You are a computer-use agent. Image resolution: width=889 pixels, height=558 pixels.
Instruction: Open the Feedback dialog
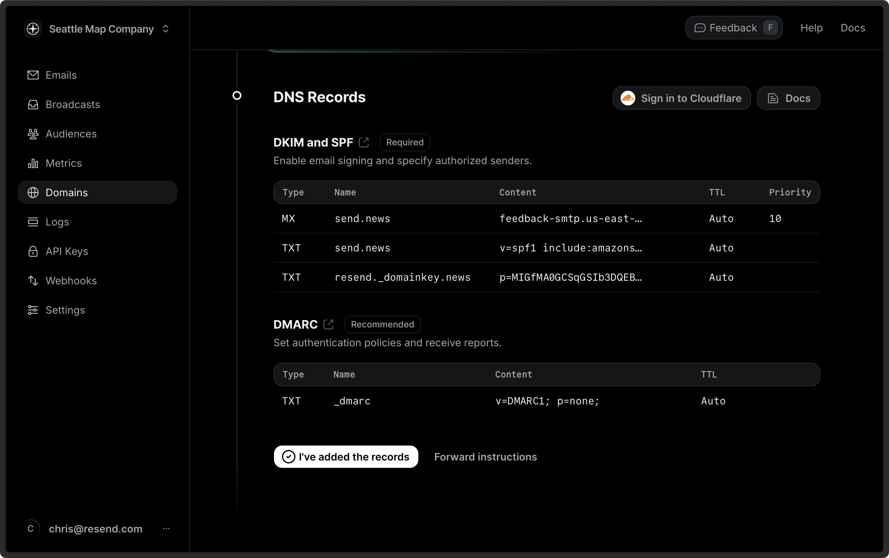click(733, 27)
